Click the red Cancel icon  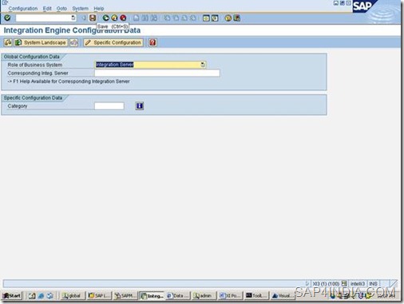click(123, 18)
